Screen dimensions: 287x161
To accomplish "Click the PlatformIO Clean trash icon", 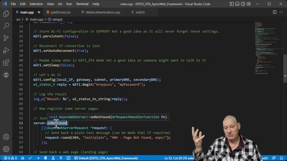I will click(x=45, y=158).
